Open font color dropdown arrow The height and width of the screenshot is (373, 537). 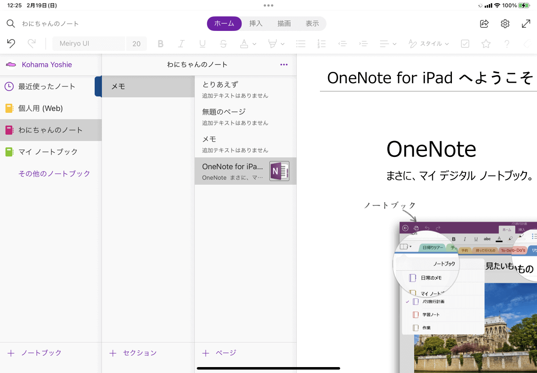coord(254,44)
